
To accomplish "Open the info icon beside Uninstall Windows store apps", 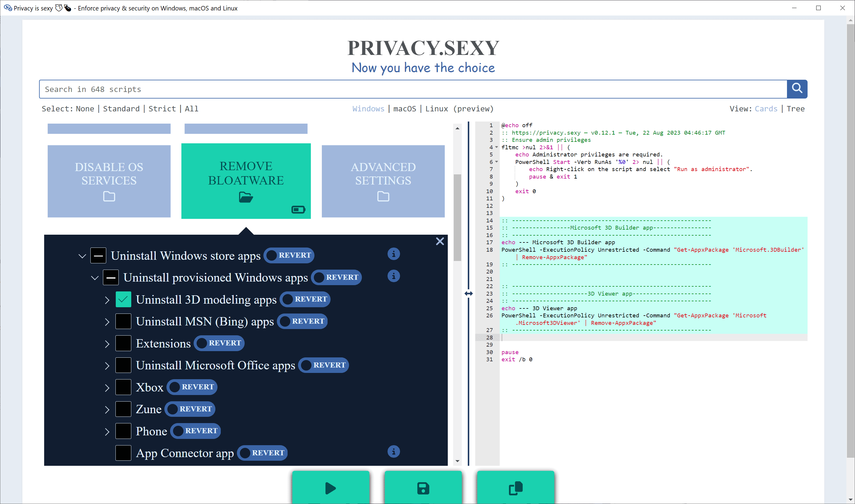I will [393, 254].
